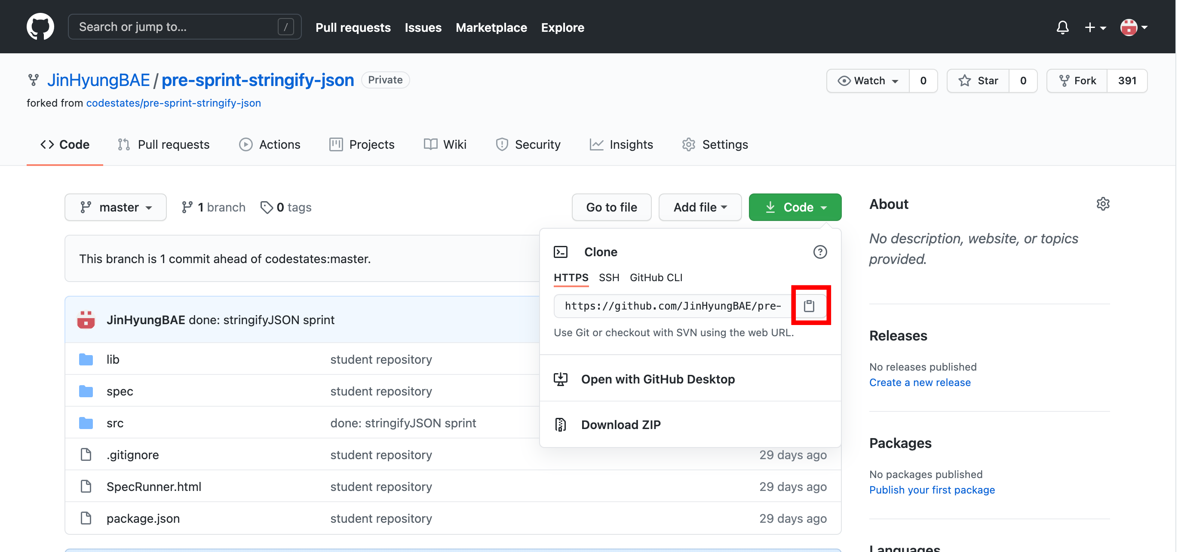
Task: Click Create a new release link
Action: coord(919,382)
